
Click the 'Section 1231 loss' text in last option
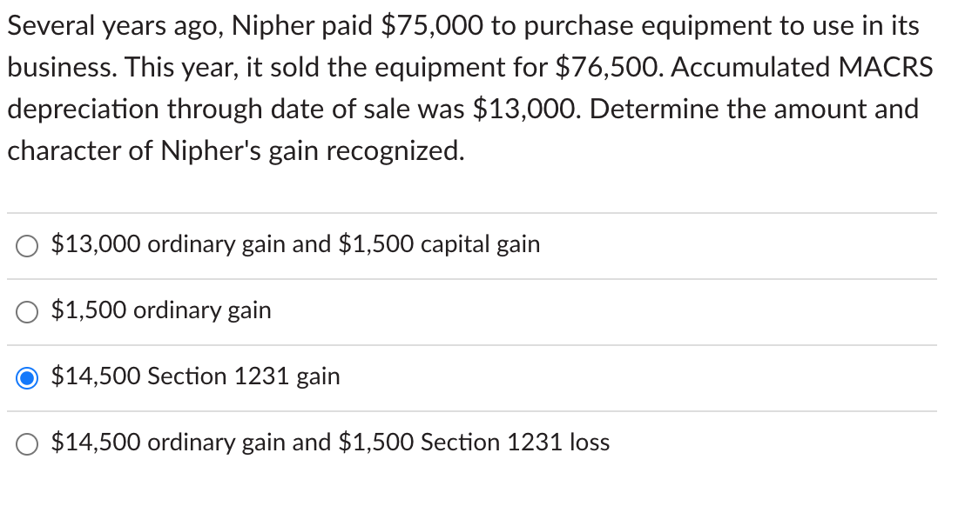tap(515, 443)
